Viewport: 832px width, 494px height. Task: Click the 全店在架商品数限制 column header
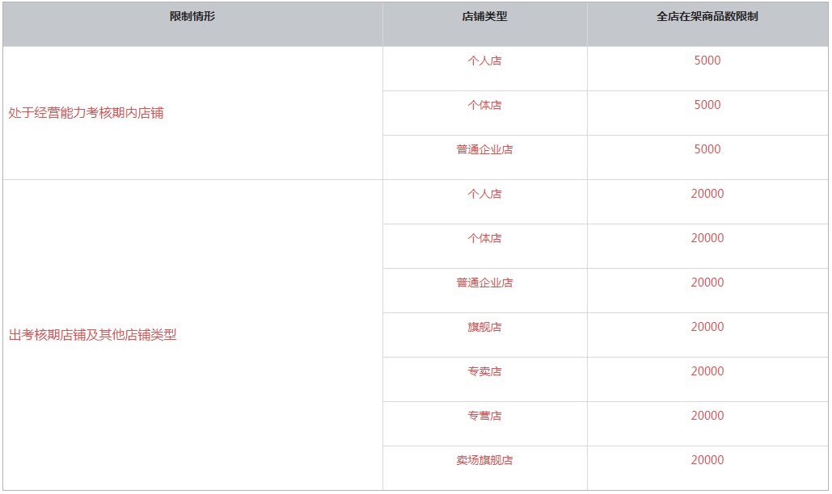point(707,16)
